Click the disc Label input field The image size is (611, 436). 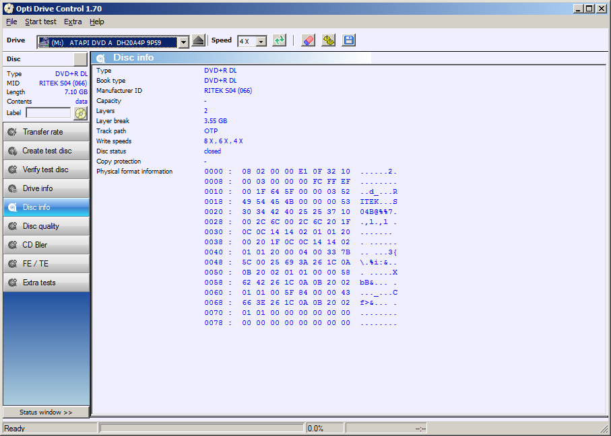(x=49, y=113)
